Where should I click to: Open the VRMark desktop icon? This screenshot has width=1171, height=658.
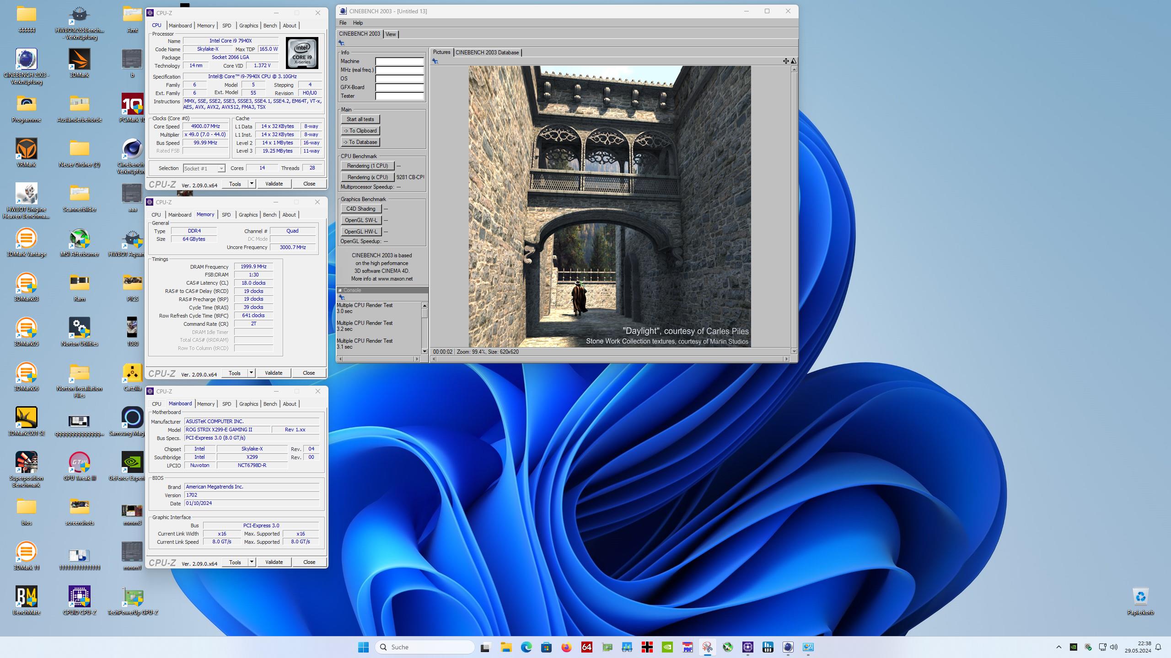tap(27, 152)
